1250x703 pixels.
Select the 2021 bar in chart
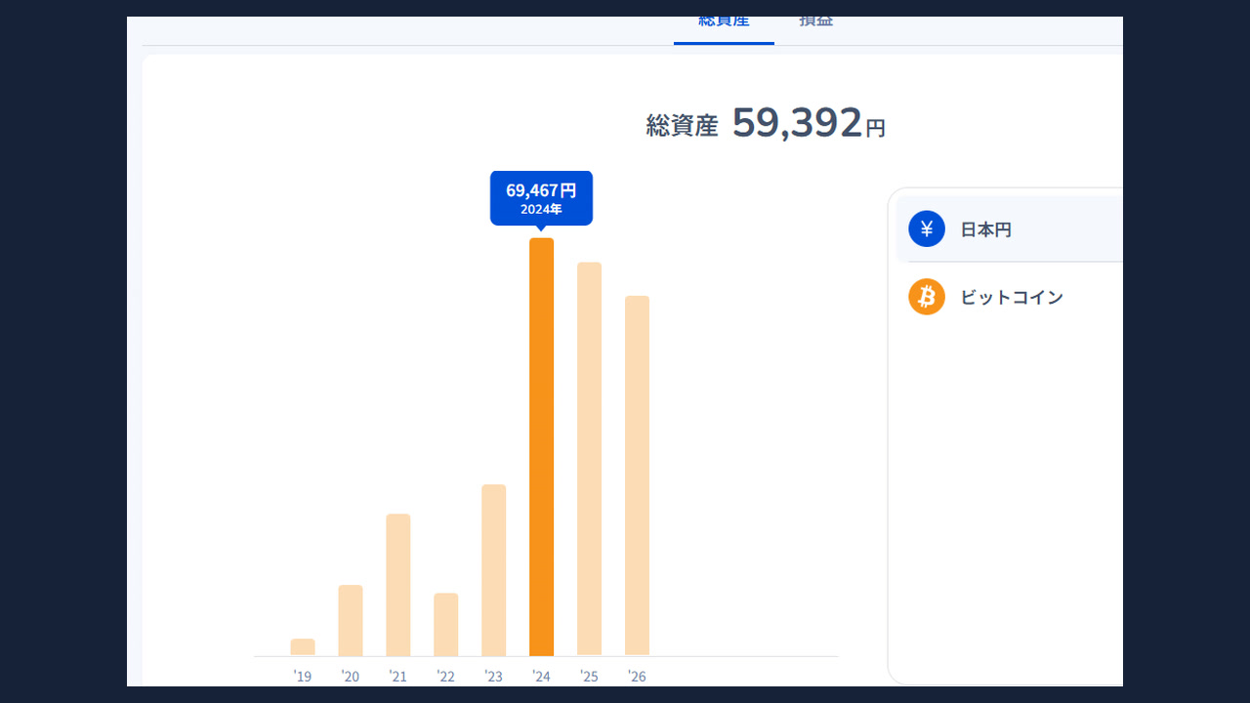point(398,585)
